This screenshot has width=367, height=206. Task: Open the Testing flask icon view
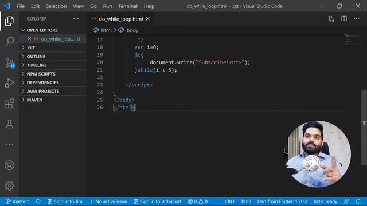coord(9,124)
